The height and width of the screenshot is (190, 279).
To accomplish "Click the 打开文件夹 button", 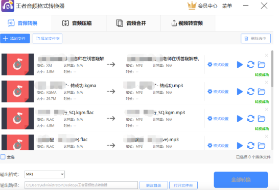I will coord(183,185).
